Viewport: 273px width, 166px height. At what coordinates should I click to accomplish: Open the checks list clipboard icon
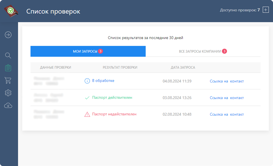point(8,68)
